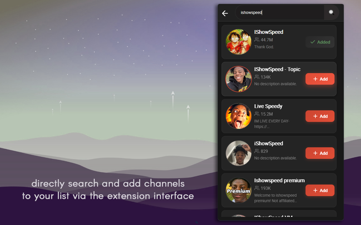Click the '44.7M' subscriber count
361x225 pixels.
point(267,40)
